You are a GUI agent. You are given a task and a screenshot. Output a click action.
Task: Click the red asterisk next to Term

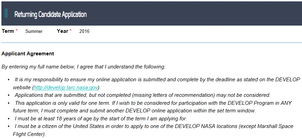coord(17,30)
